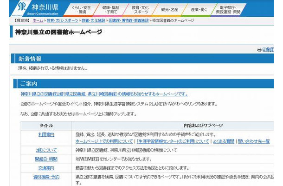Image resolution: width=283 pixels, height=186 pixels.
Task: Open the 健康・福祉・子育て tab
Action: tap(110, 10)
